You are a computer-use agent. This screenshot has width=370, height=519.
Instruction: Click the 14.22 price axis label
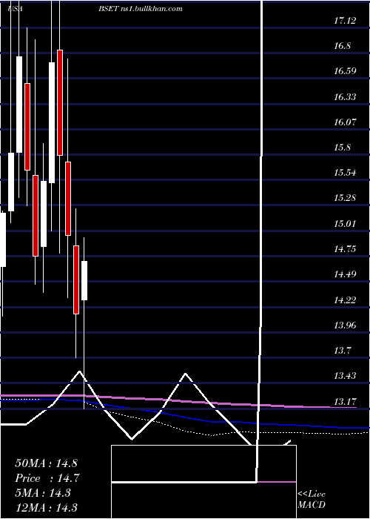coord(345,300)
